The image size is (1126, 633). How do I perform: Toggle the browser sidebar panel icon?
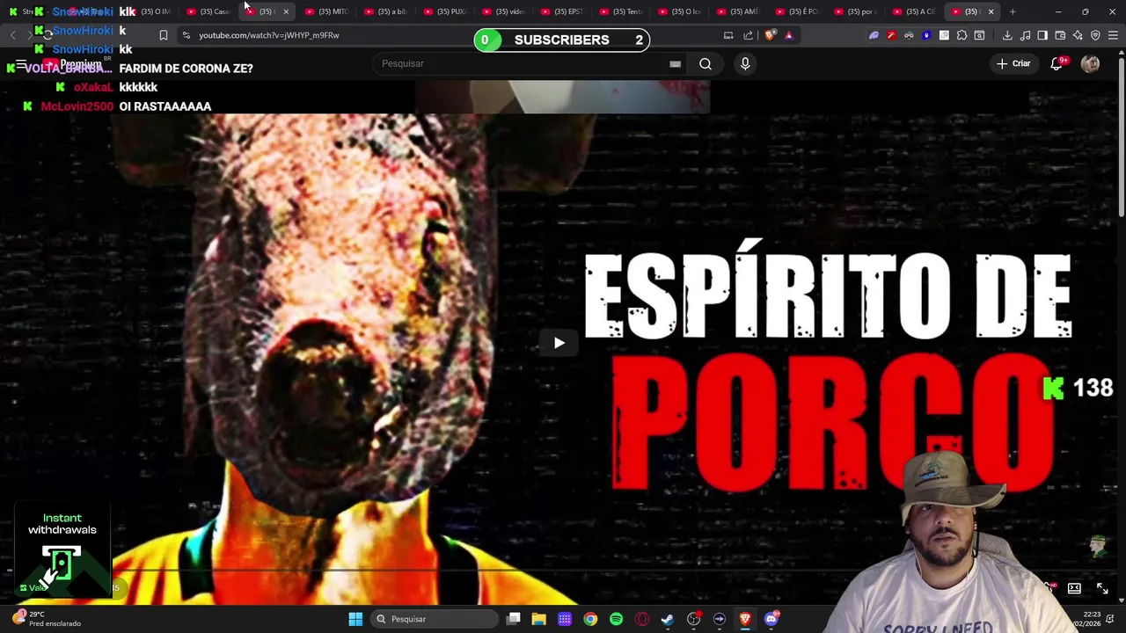[x=1042, y=35]
